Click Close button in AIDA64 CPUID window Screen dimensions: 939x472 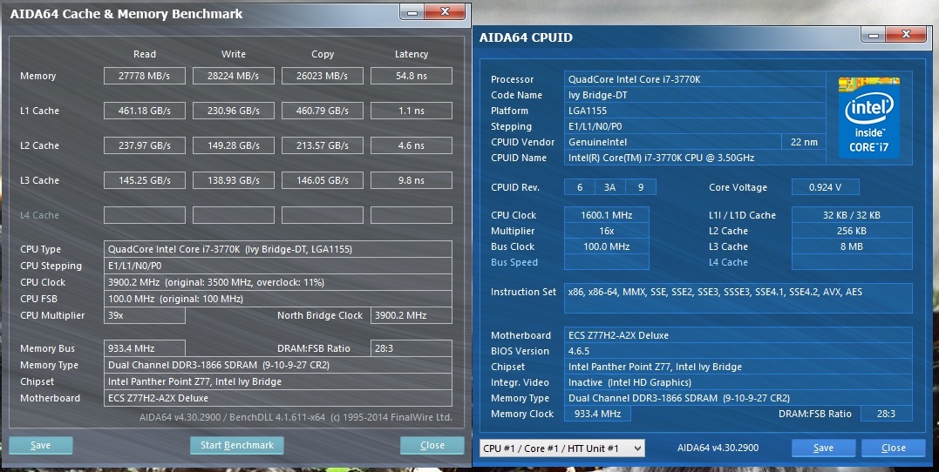pyautogui.click(x=893, y=448)
